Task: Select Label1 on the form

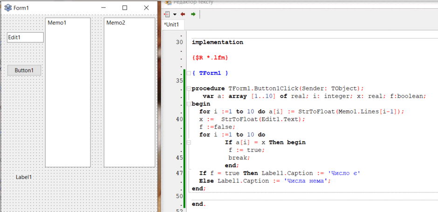Action: (24, 177)
